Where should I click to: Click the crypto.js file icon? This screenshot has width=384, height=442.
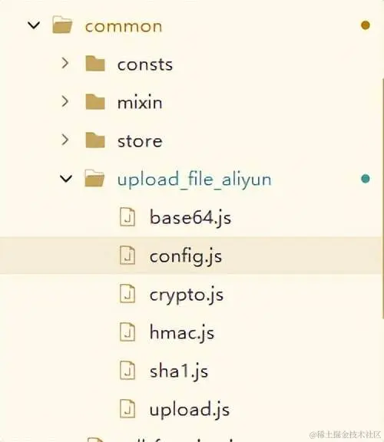(x=127, y=294)
